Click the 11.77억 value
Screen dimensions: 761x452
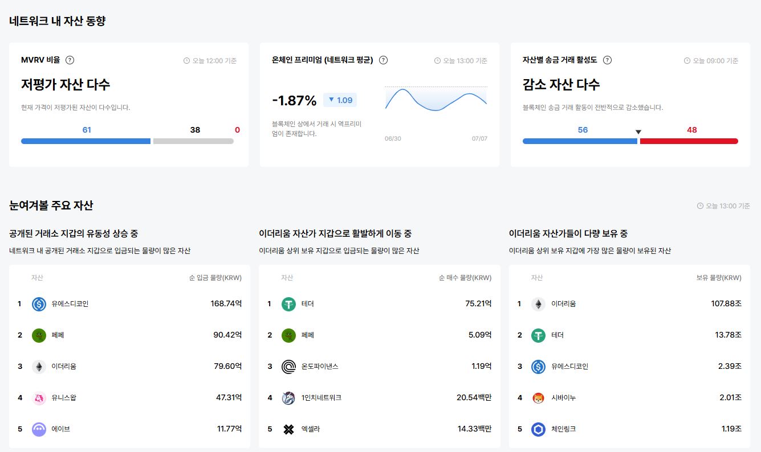pos(230,429)
